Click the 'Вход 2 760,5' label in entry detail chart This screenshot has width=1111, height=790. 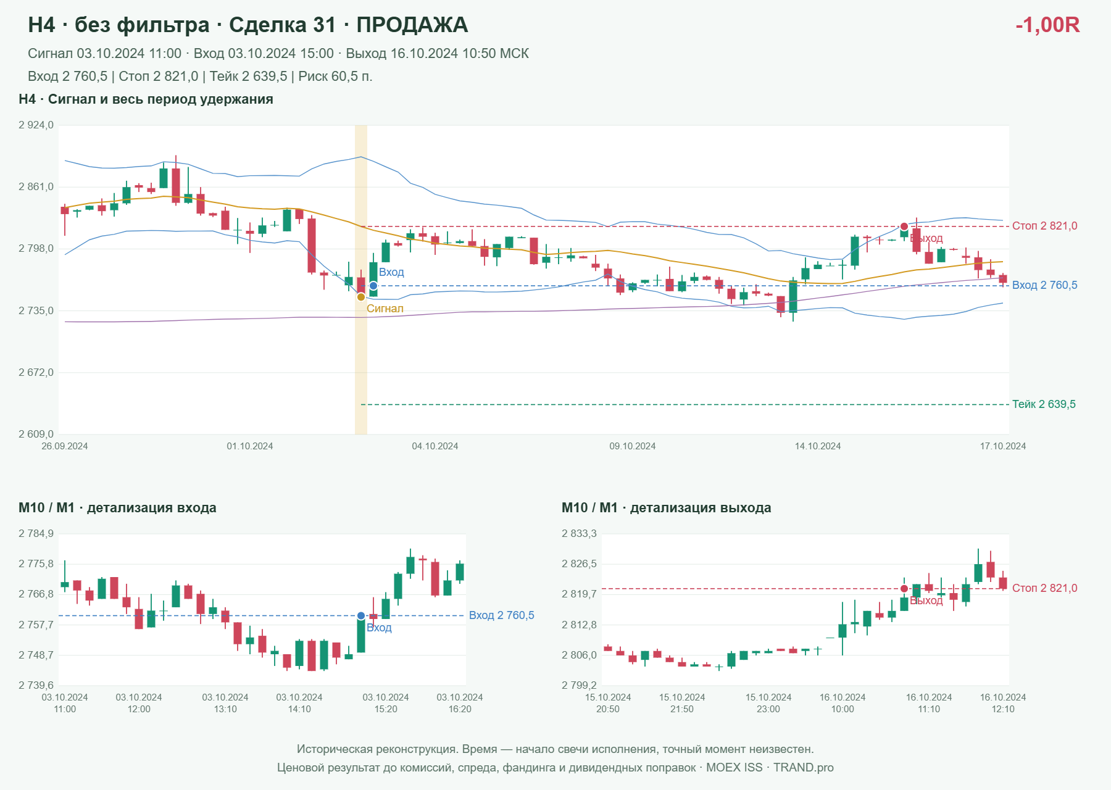[501, 615]
